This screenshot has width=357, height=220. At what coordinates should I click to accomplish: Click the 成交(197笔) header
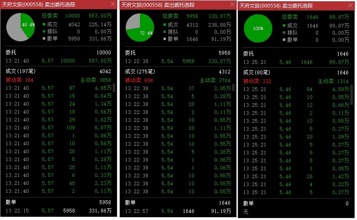[21, 71]
